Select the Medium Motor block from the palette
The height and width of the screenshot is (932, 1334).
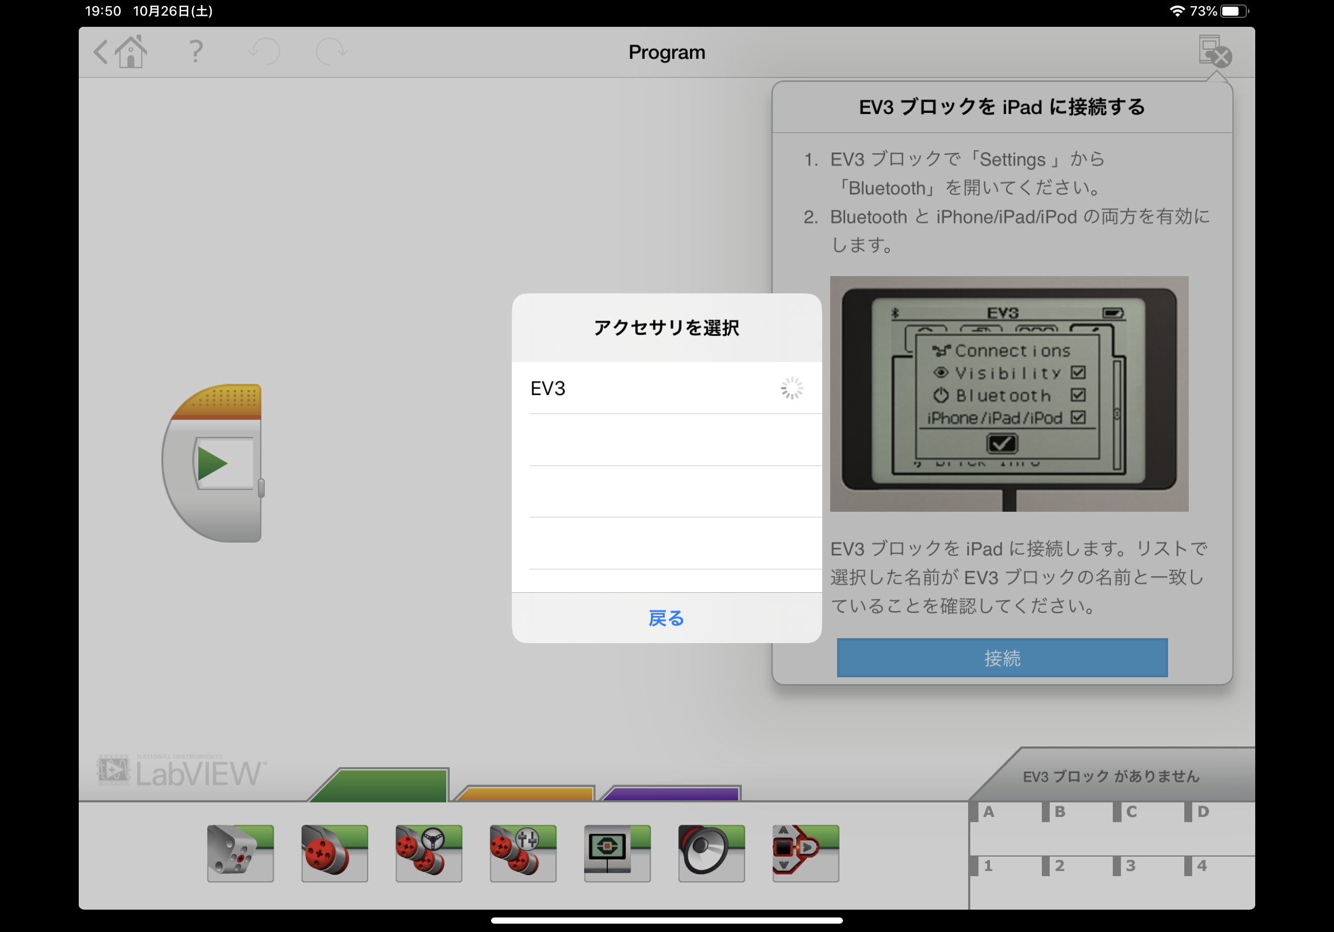tap(240, 854)
